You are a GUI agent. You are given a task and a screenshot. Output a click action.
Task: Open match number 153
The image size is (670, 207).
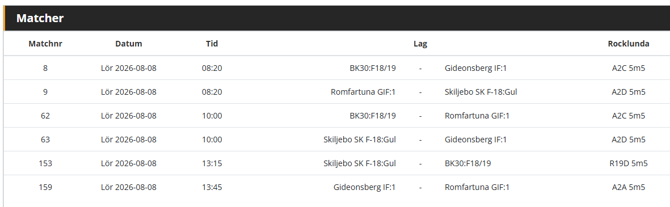[45, 163]
